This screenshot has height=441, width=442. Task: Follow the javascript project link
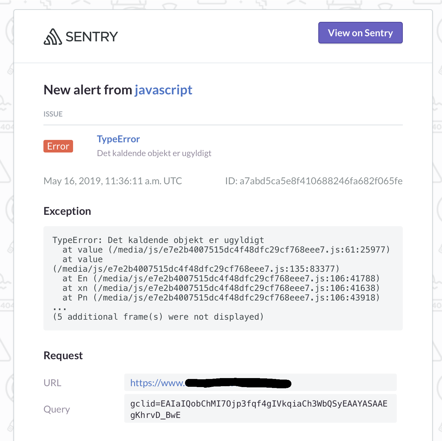coord(164,90)
